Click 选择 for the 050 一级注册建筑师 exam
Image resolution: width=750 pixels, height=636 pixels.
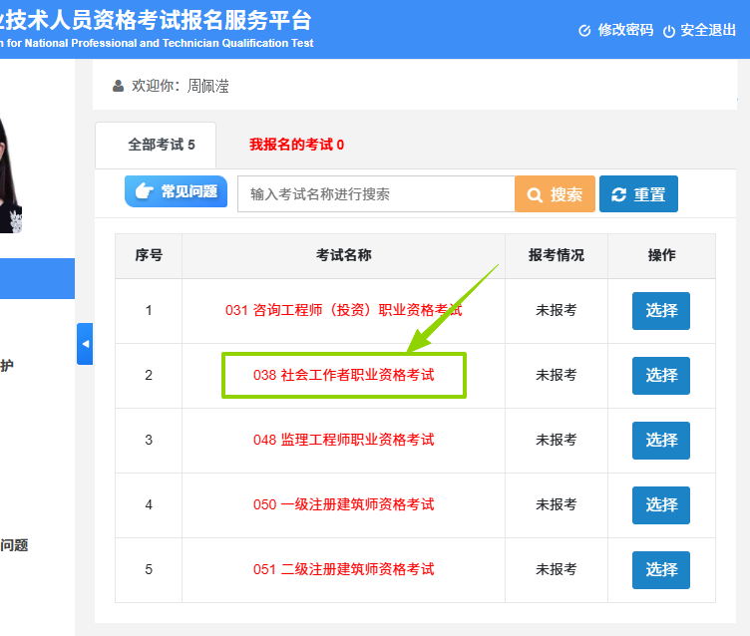click(660, 504)
